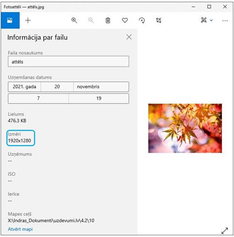The image size is (234, 237).
Task: Delete the photo with the trash icon
Action: click(108, 20)
